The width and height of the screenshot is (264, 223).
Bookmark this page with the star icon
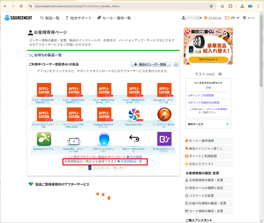[x=211, y=6]
